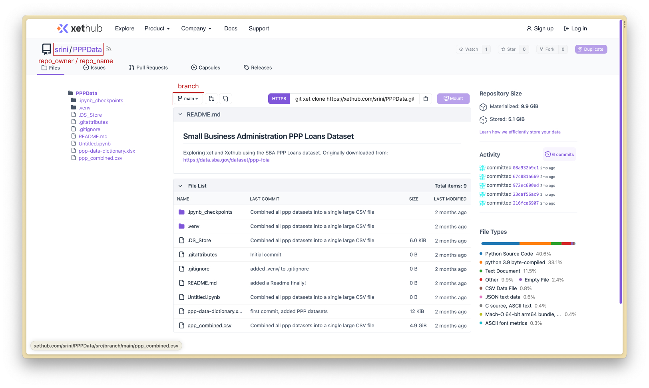Select ppp-data-dictionary.xlsx in the file tree

click(107, 151)
